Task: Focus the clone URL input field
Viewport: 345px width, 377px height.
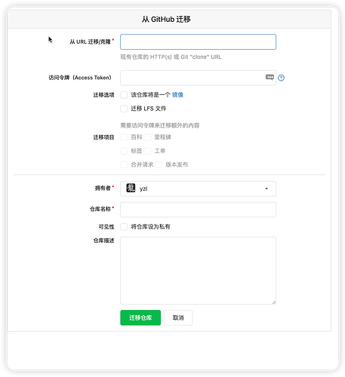Action: point(198,41)
